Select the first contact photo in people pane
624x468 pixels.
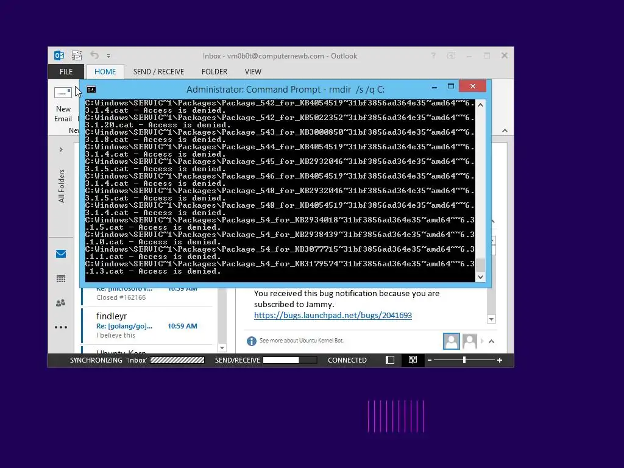pyautogui.click(x=452, y=341)
